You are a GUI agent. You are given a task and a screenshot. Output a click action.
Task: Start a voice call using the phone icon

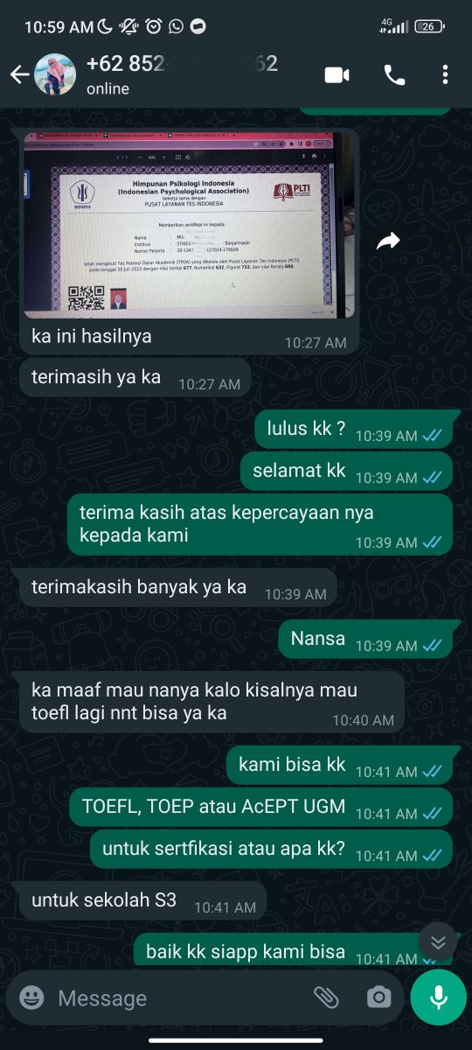tap(394, 75)
